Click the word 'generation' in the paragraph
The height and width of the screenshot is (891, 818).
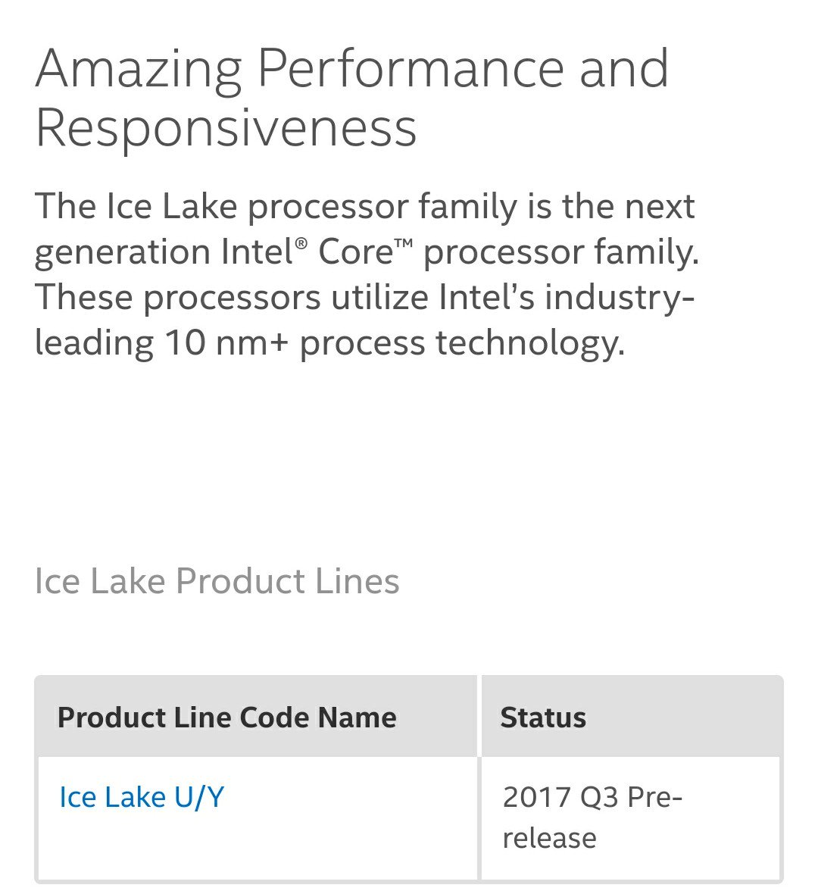coord(122,253)
